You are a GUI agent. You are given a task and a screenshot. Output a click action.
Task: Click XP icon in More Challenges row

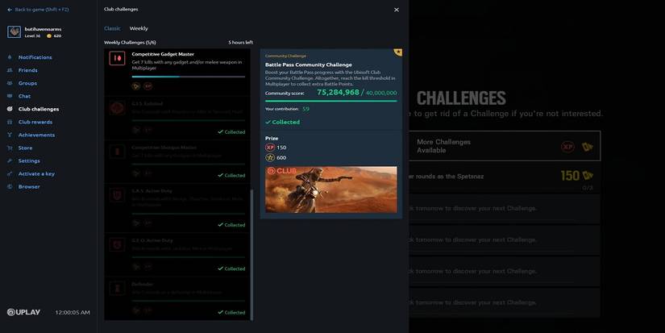point(567,147)
